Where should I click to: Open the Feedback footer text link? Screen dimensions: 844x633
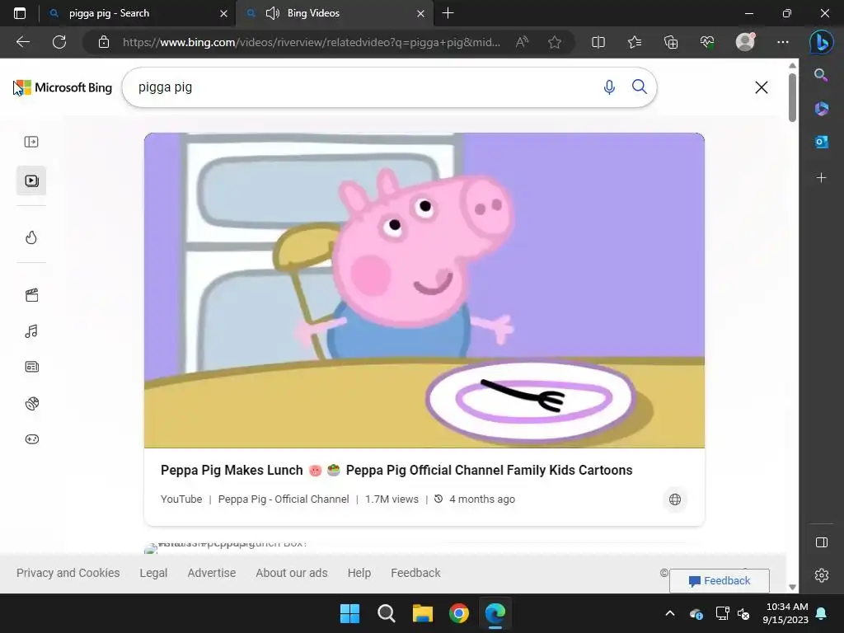coord(415,573)
